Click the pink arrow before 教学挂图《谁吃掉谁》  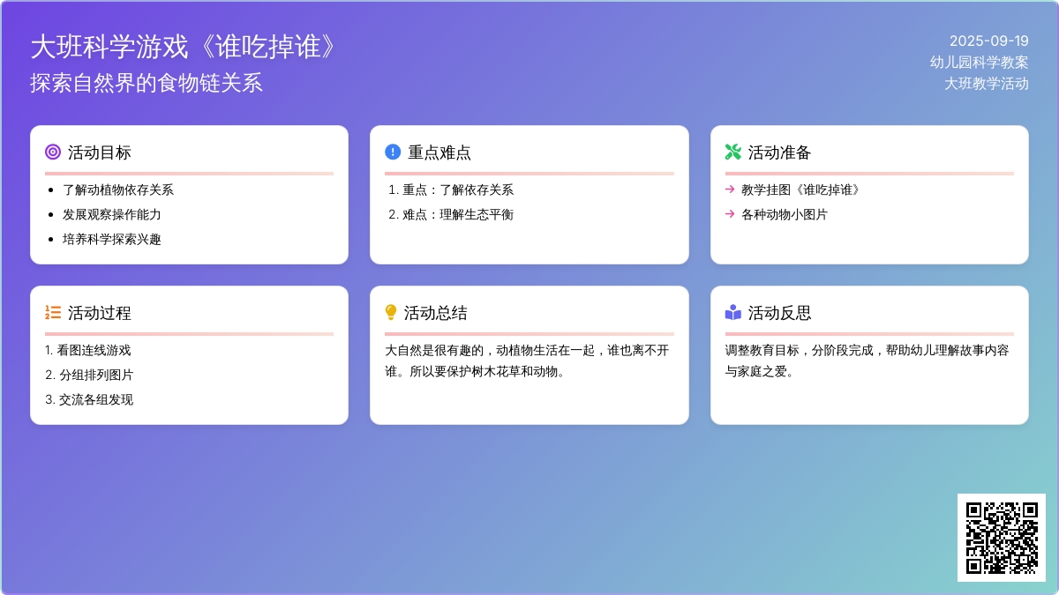(730, 190)
